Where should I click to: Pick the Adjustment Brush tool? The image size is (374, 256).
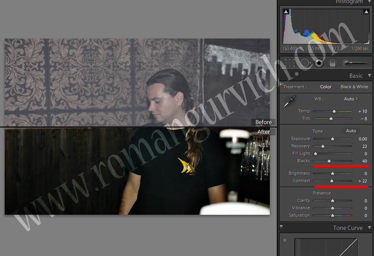point(354,63)
